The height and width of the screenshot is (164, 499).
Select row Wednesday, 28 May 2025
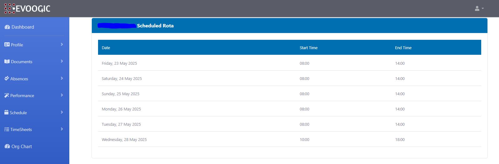(x=289, y=139)
